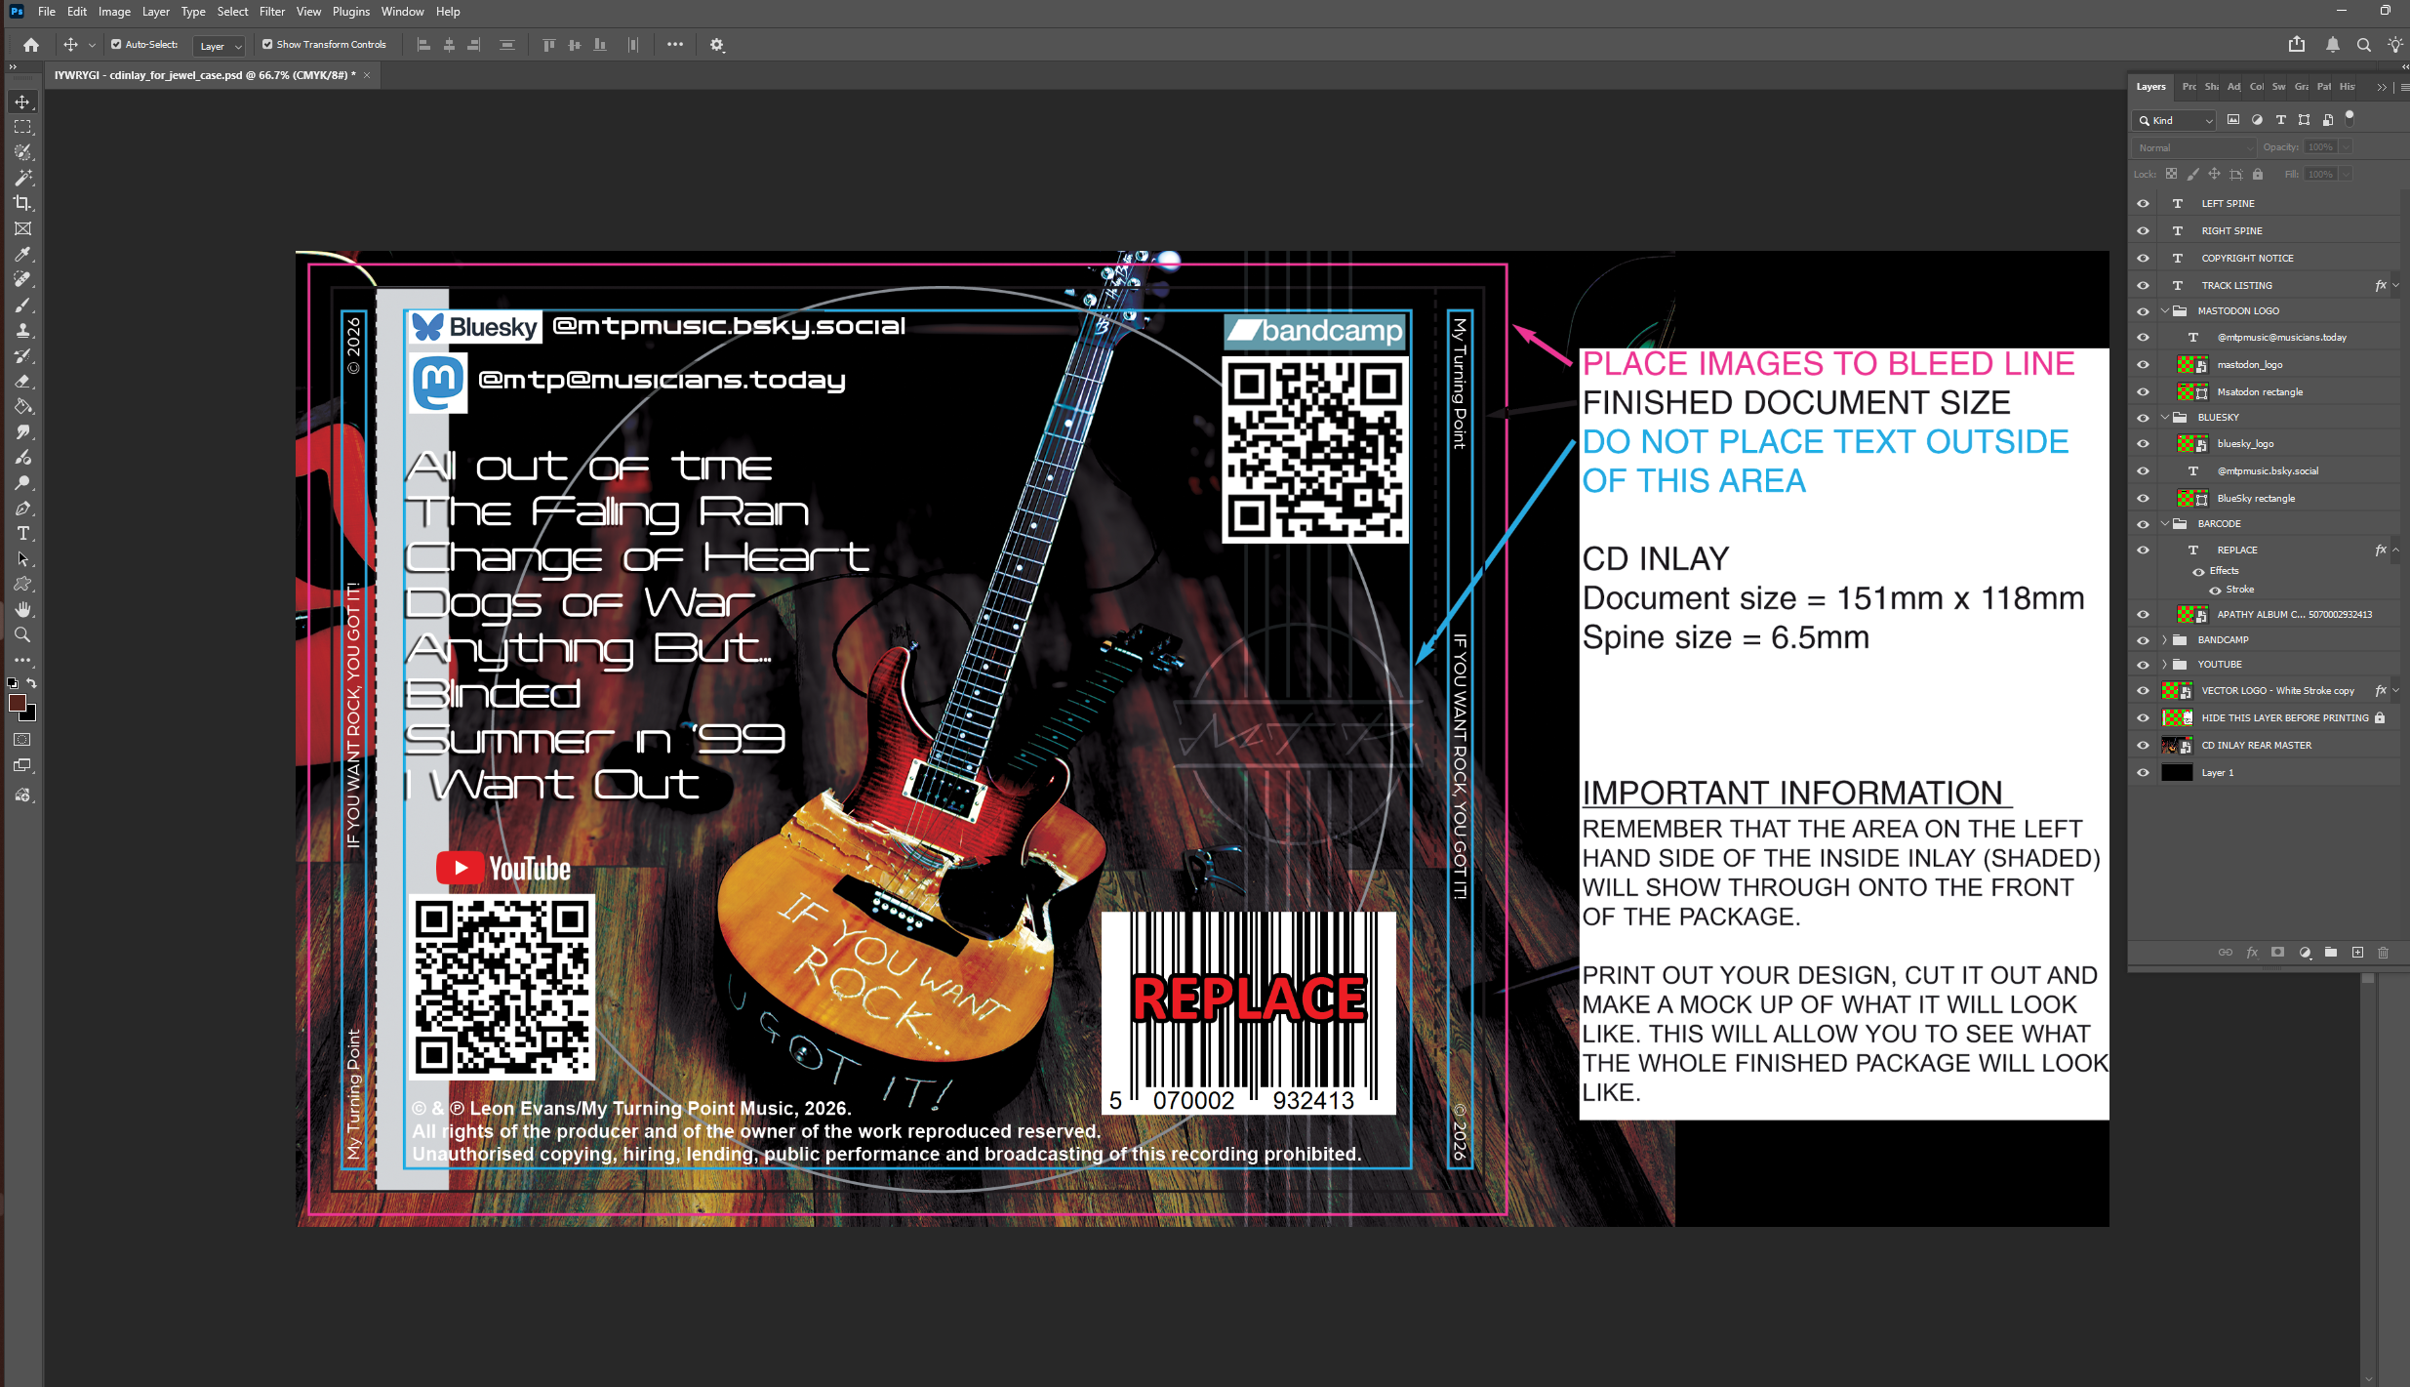2410x1387 pixels.
Task: Click the foreground color swatch
Action: 17,704
